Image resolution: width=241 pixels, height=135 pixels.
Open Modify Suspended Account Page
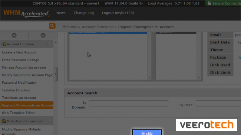pyautogui.click(x=27, y=75)
